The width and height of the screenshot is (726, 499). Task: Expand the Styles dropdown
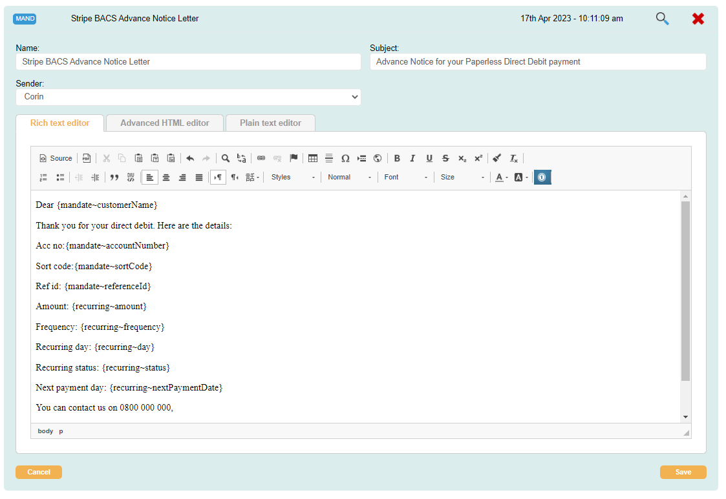click(x=293, y=177)
